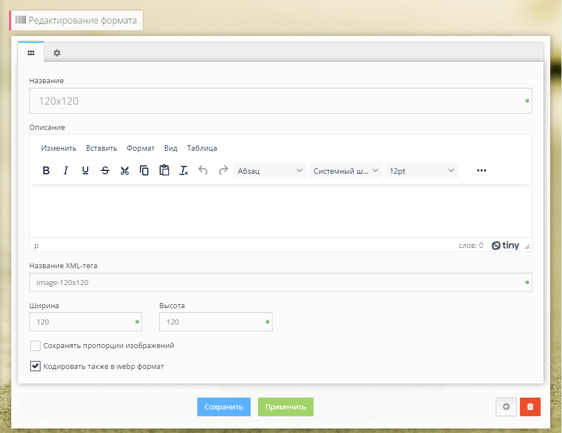The image size is (562, 433).
Task: Expand the Системный шрифт font dropdown
Action: [x=345, y=171]
